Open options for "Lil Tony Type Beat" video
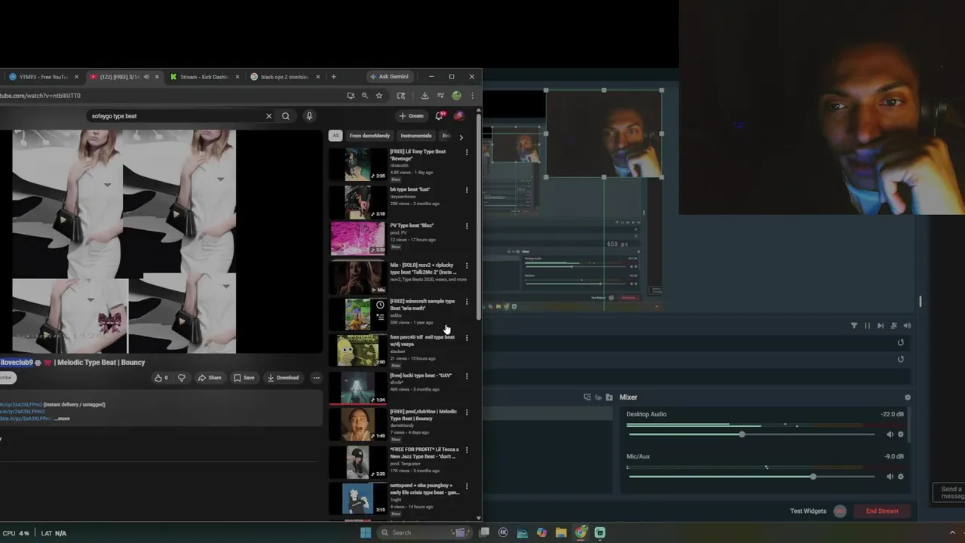This screenshot has height=543, width=965. click(x=467, y=152)
